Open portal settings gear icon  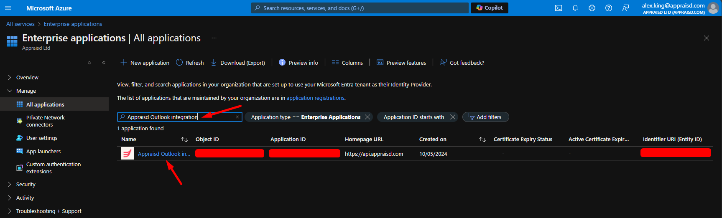tap(592, 8)
